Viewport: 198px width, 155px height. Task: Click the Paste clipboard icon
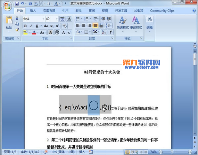point(9,20)
